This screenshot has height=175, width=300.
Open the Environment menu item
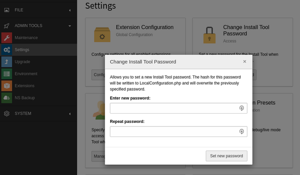26,74
